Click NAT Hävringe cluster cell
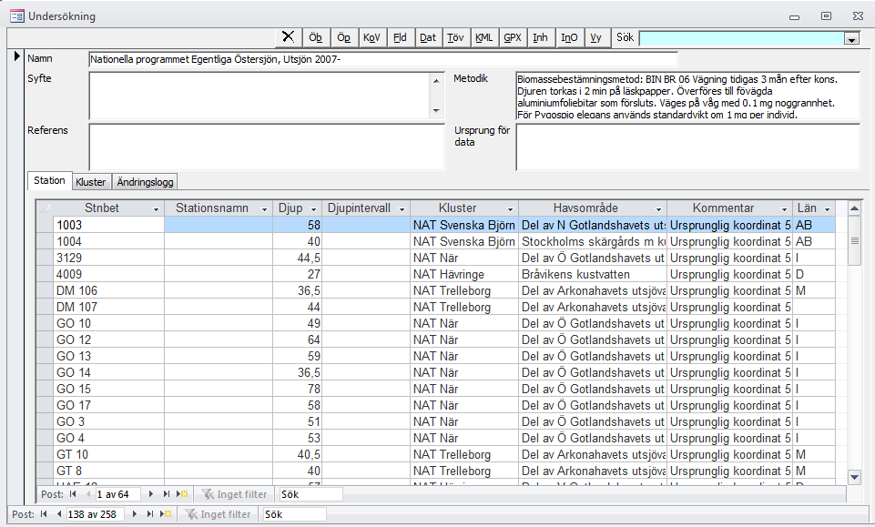The image size is (875, 527). [x=464, y=274]
